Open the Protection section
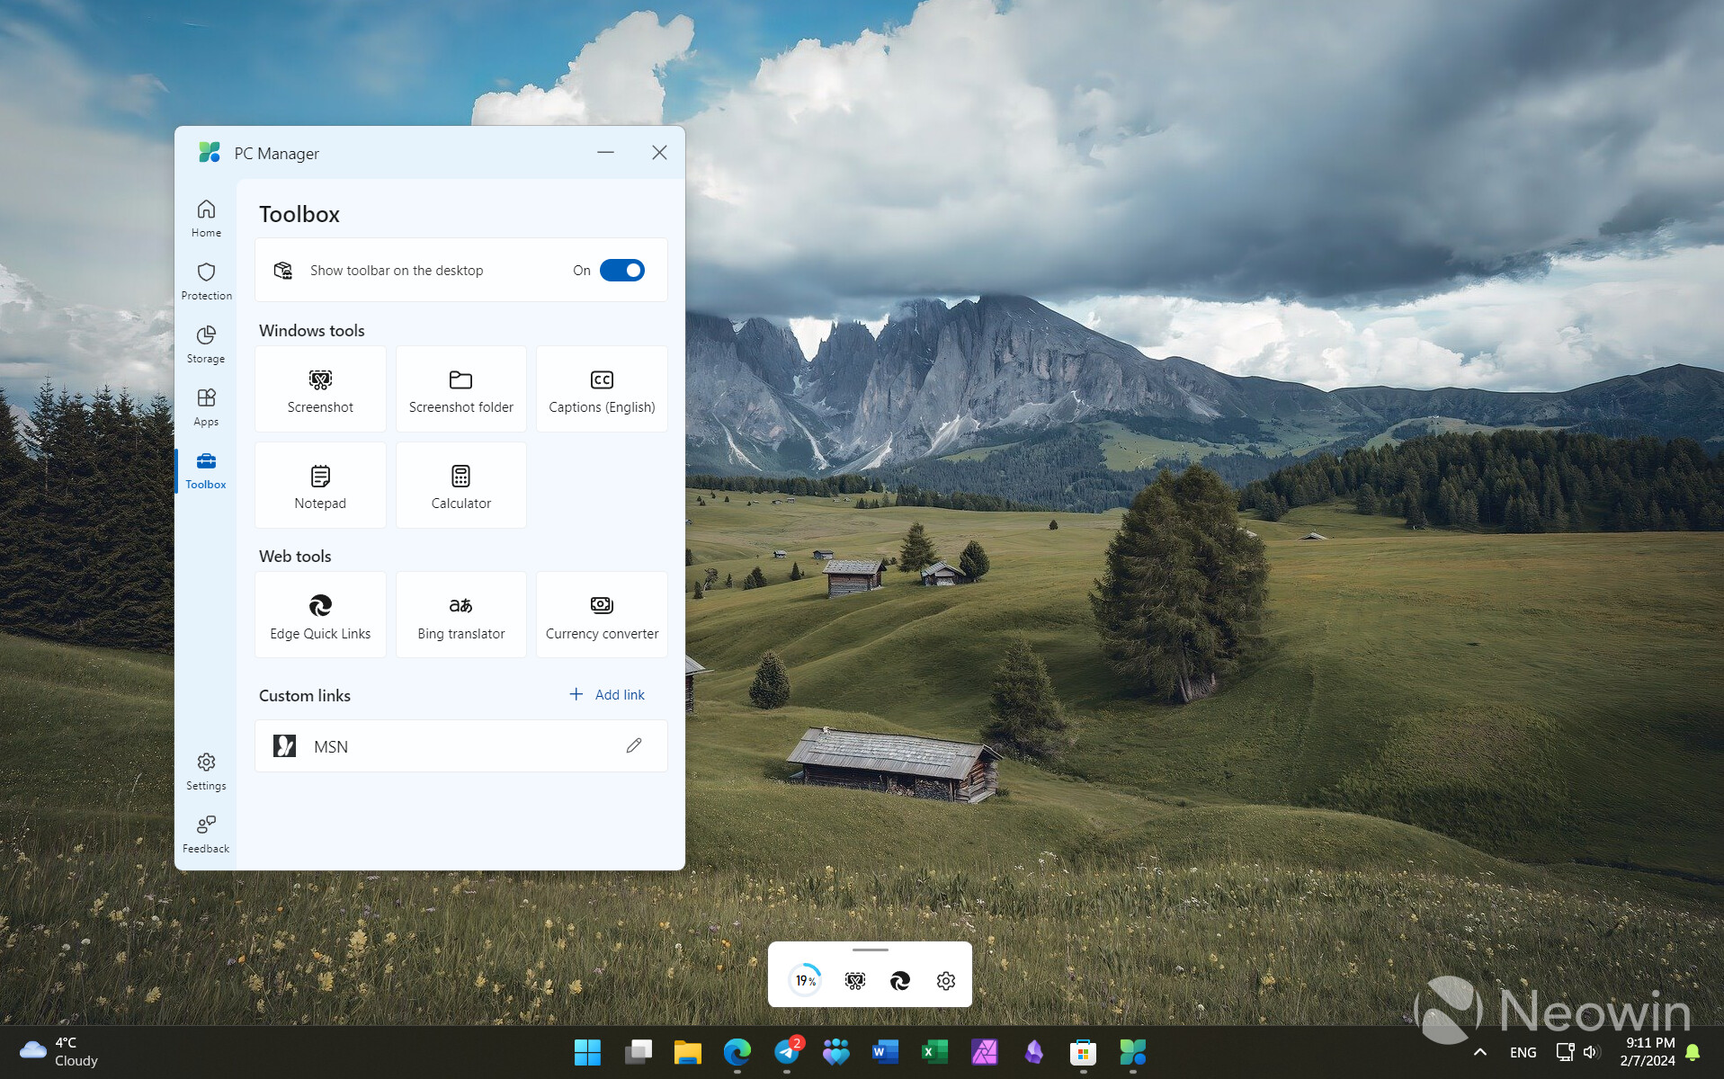Screen dimensions: 1724x1079 click(206, 281)
